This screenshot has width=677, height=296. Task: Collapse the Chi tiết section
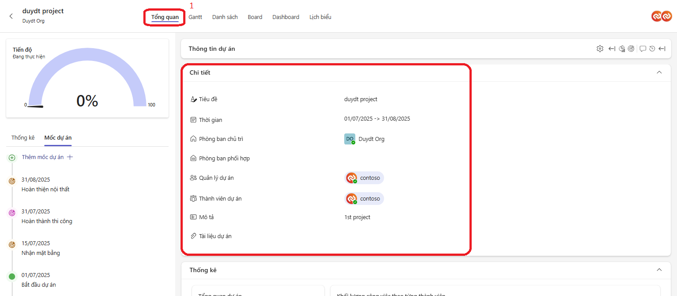659,72
